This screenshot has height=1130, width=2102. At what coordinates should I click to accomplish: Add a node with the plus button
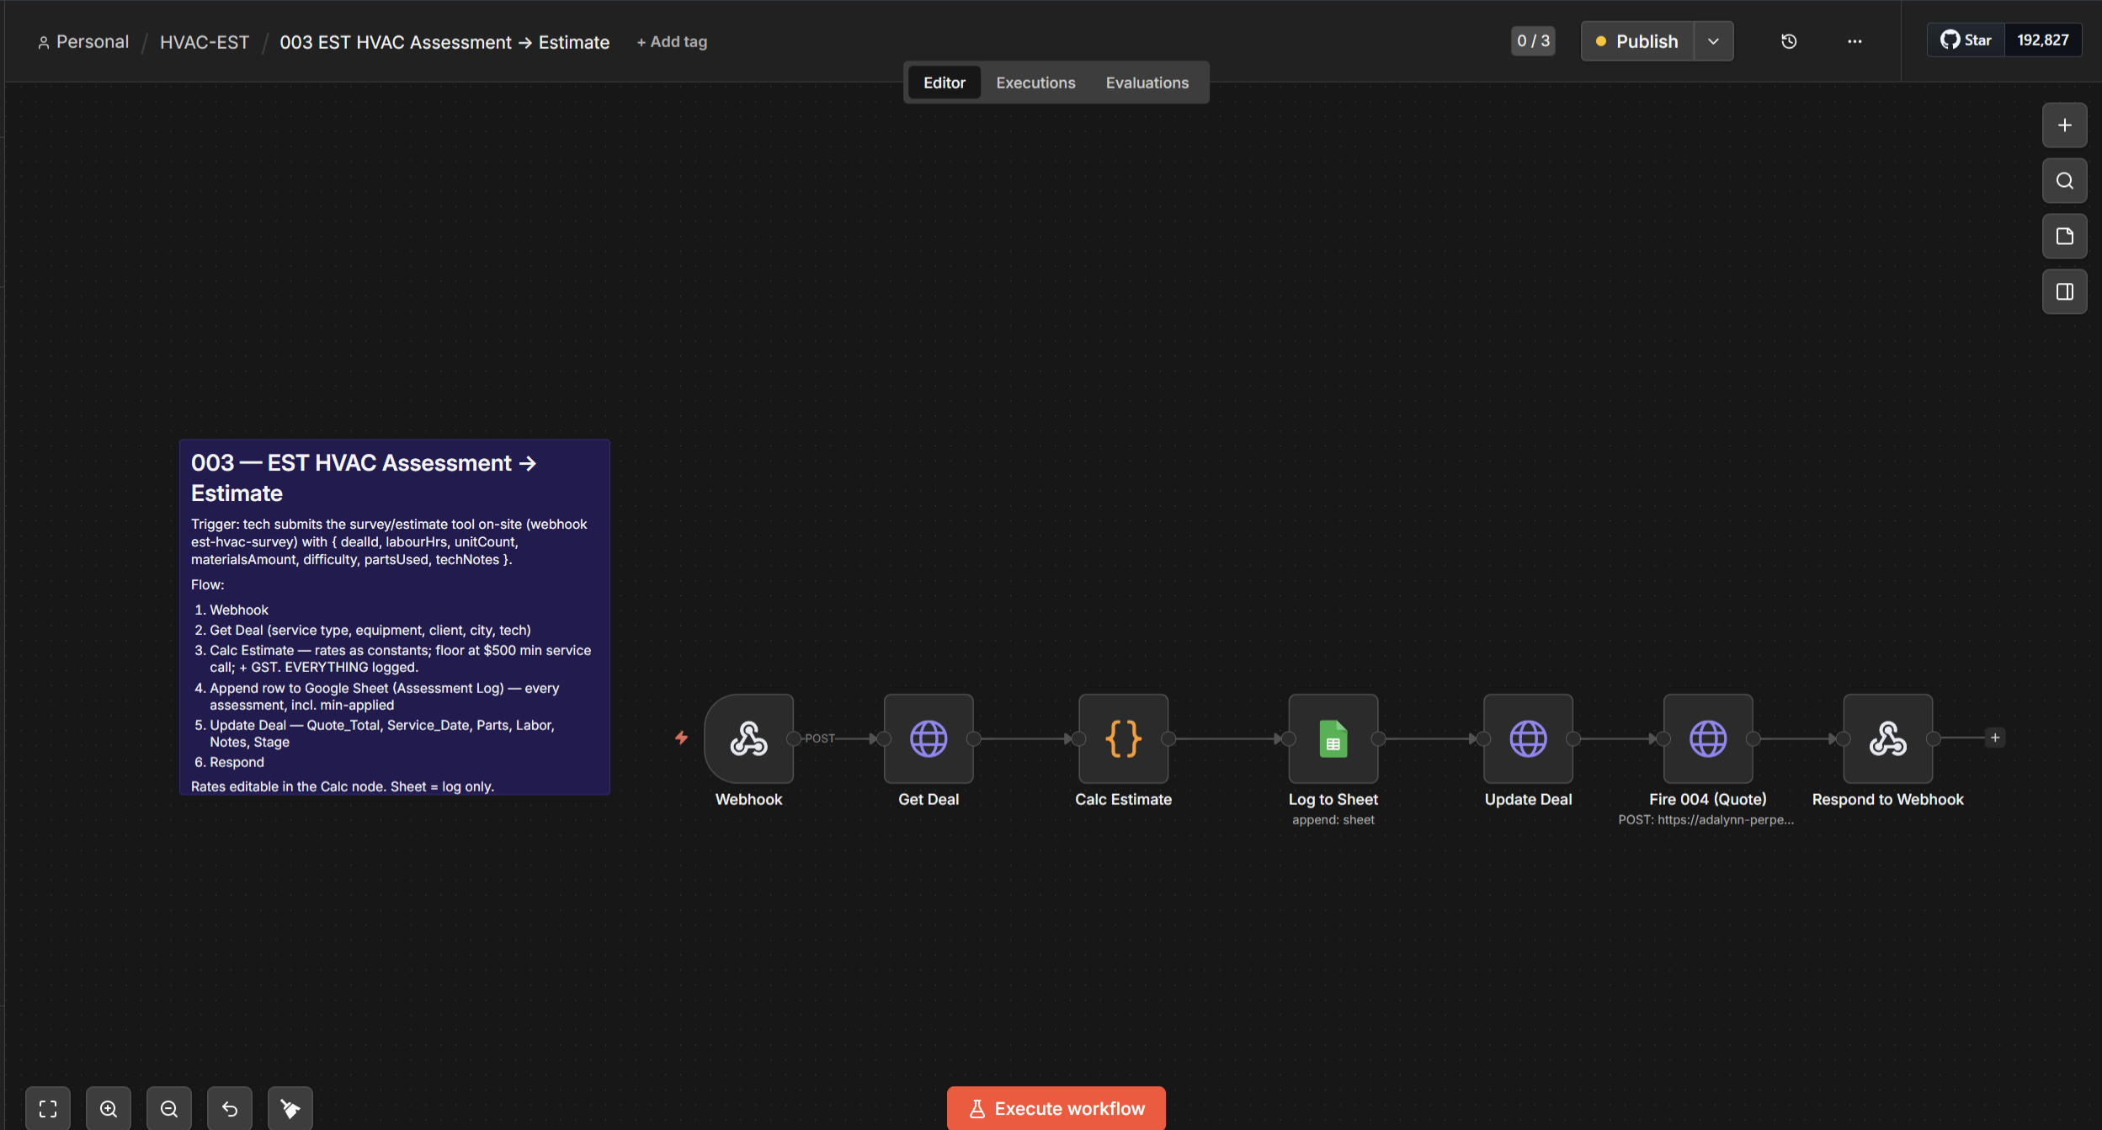(2064, 125)
